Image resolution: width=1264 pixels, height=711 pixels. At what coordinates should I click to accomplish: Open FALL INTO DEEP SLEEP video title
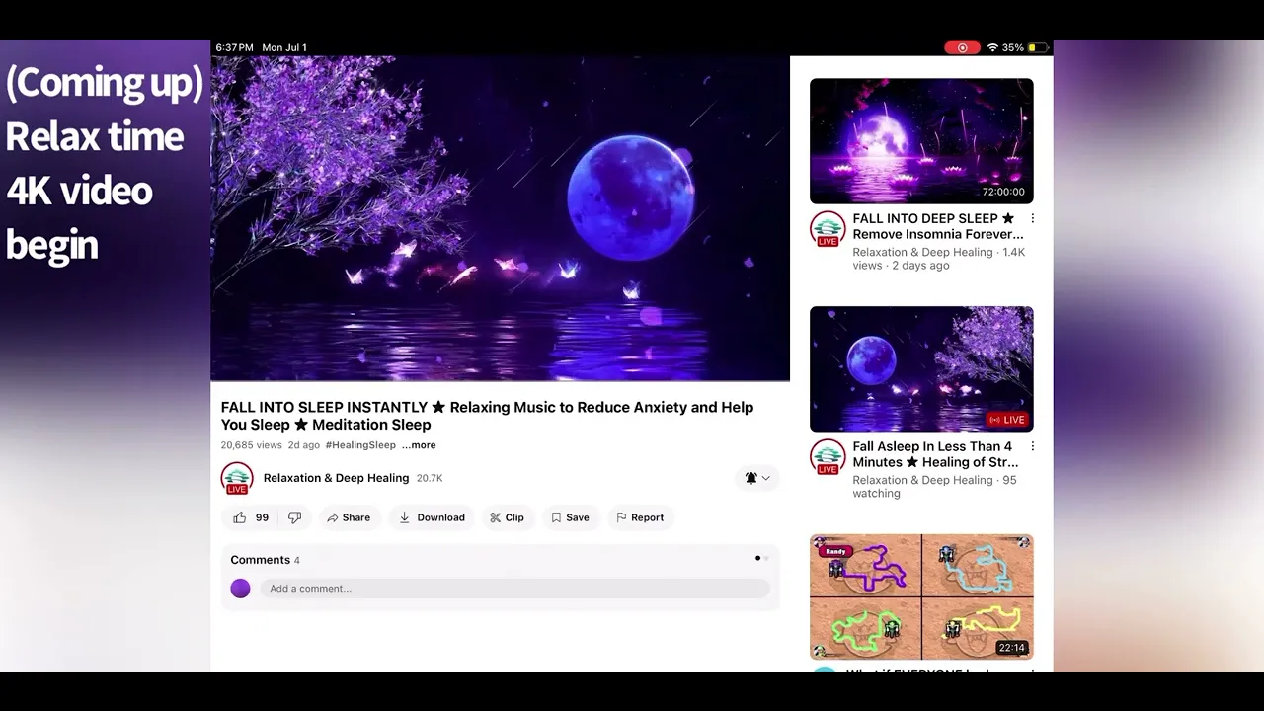pyautogui.click(x=937, y=226)
